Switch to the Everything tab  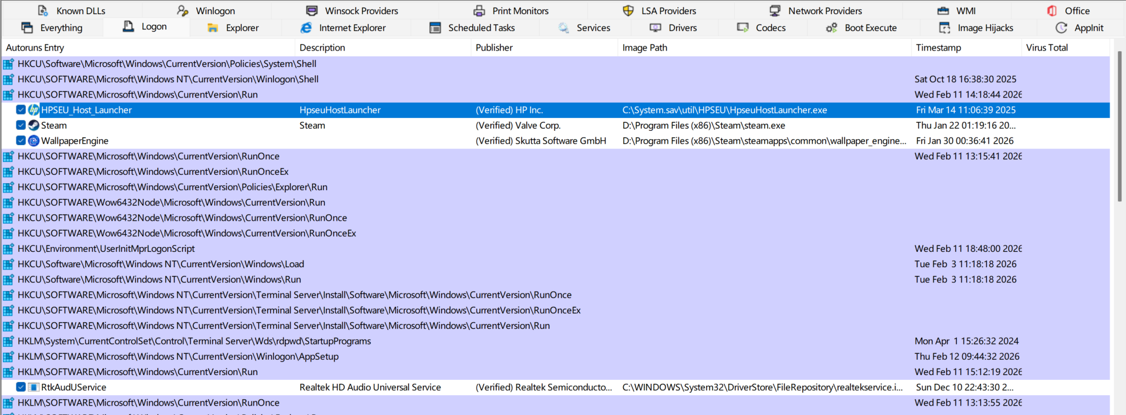52,28
